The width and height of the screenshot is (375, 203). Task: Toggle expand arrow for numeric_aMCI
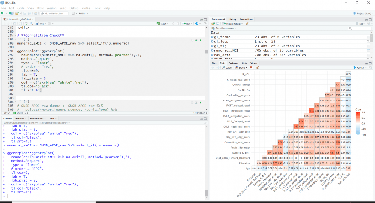pos(212,50)
